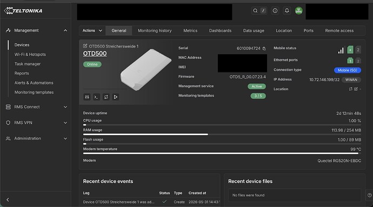Screen dimensions: 373x207
Task: Refresh the device location icon
Action: point(351,89)
